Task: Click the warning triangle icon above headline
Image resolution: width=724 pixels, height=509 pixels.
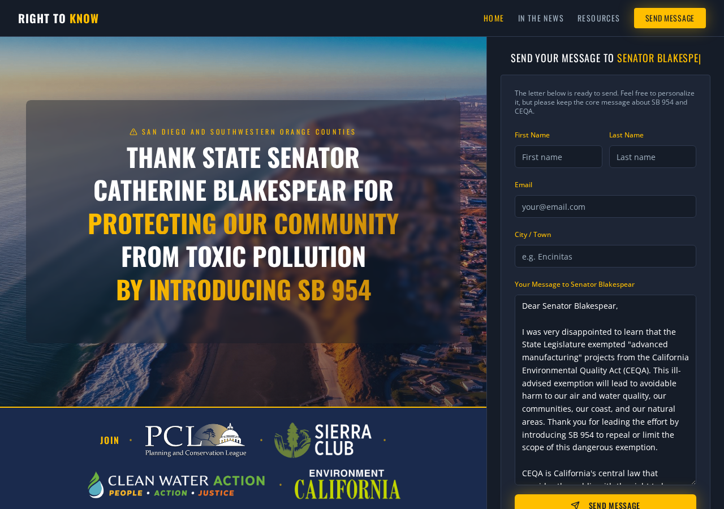Action: click(x=133, y=132)
